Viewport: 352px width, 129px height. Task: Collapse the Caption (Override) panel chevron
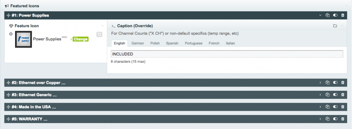(342, 26)
